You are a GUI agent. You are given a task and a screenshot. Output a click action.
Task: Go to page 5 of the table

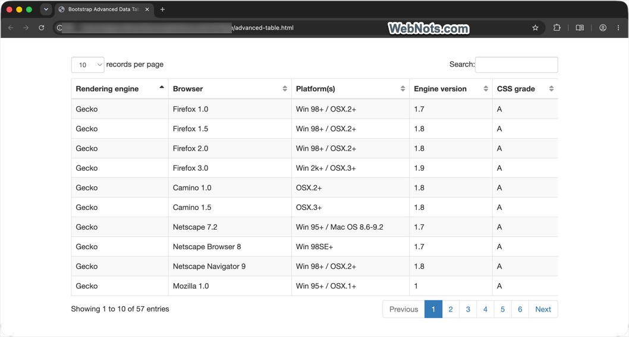[x=502, y=309]
